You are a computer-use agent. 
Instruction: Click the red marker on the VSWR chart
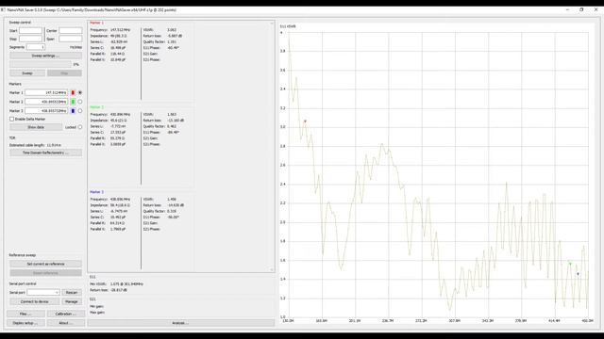point(305,121)
